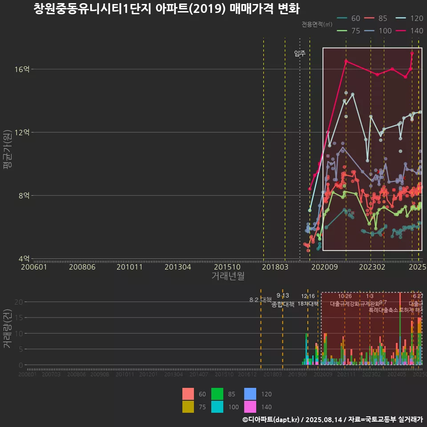Screen dimensions: 427x427
Task: Click the 10 gridline label on volume chart
Action: tap(19, 333)
